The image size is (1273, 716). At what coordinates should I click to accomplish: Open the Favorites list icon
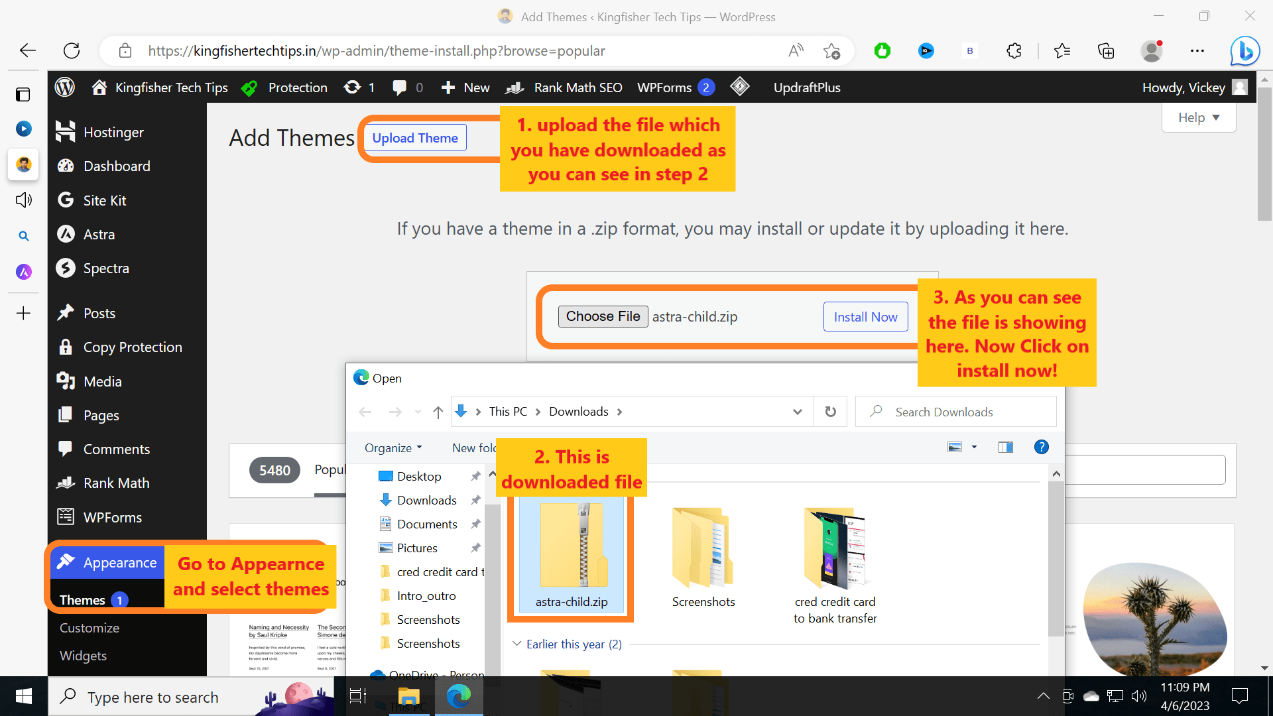(1062, 50)
